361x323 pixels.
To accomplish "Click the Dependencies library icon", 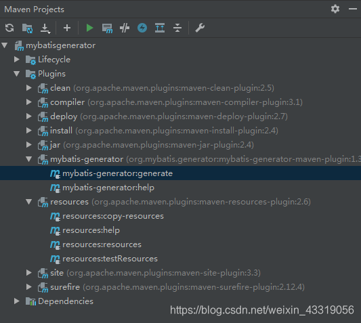I will pos(30,301).
